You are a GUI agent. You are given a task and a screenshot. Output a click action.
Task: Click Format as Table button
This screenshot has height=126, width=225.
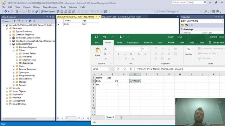[208, 54]
